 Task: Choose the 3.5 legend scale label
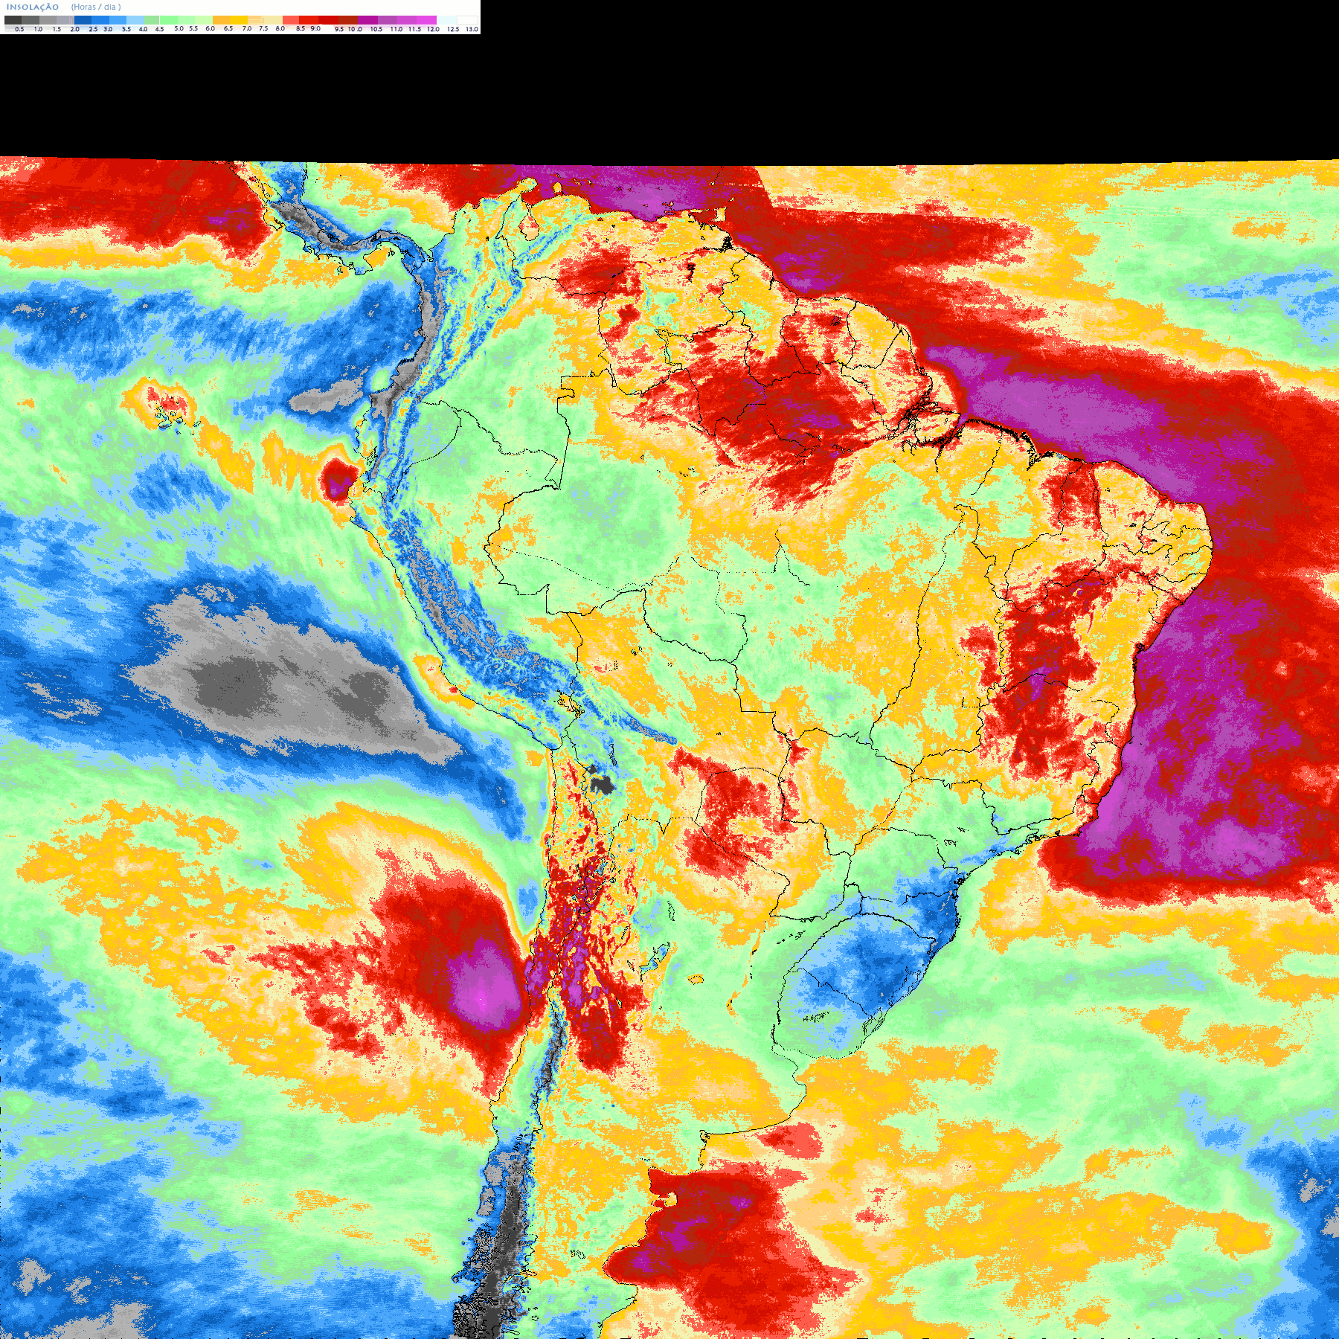[126, 29]
